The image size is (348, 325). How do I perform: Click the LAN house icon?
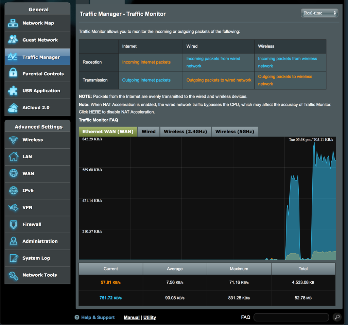(13, 156)
